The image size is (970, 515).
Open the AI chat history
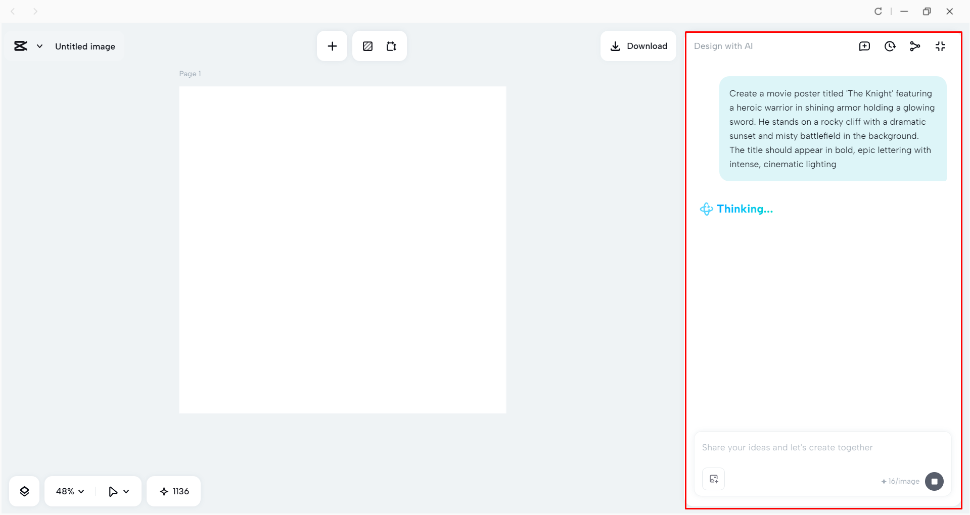890,46
